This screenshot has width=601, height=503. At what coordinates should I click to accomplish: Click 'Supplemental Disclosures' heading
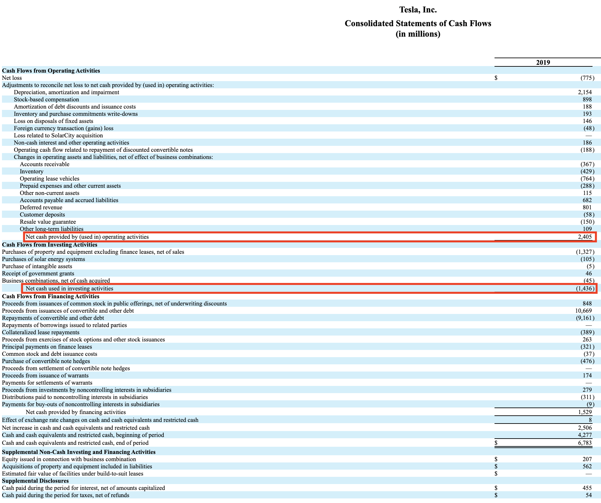(35, 481)
